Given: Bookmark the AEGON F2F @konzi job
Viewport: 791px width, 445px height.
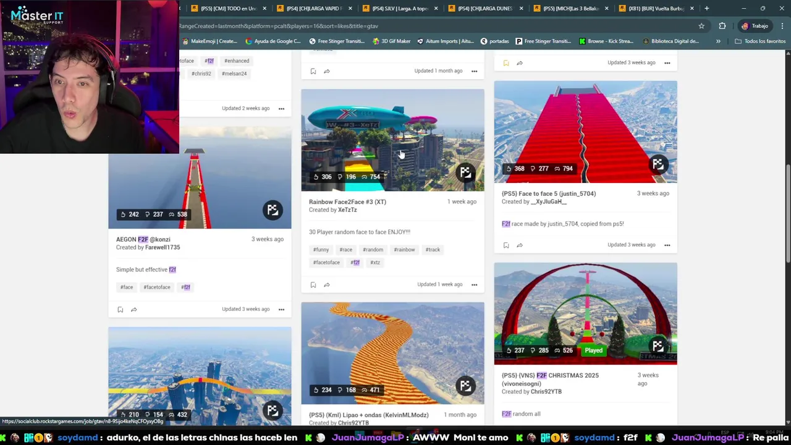Looking at the screenshot, I should (120, 310).
